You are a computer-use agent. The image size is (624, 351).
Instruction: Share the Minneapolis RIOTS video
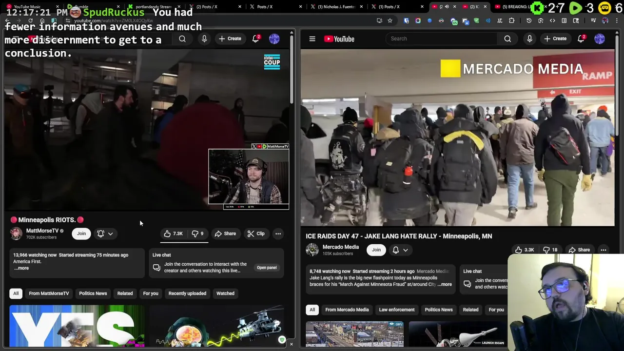(225, 234)
